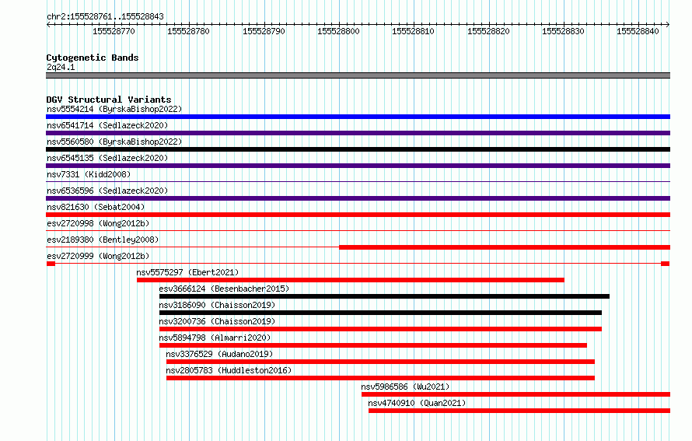Open nsv5986586 (Wu2021) label

[405, 387]
